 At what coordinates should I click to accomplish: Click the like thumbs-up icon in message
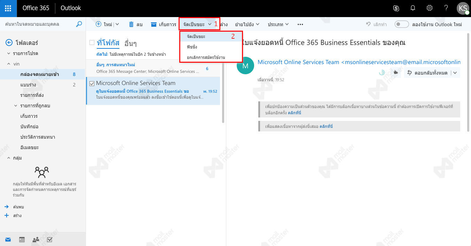point(396,72)
